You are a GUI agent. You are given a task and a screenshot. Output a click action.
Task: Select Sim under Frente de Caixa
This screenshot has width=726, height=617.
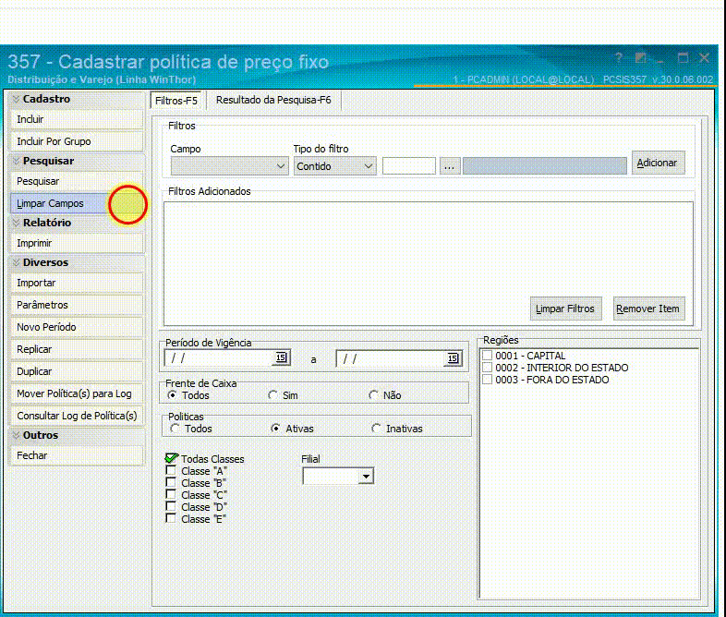[273, 395]
